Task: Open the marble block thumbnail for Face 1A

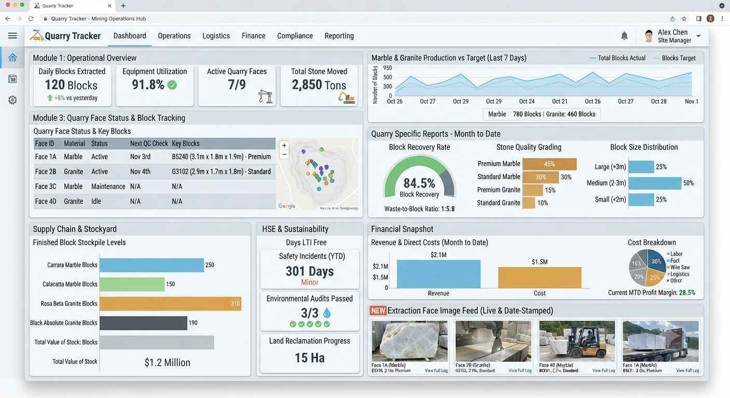Action: point(410,340)
